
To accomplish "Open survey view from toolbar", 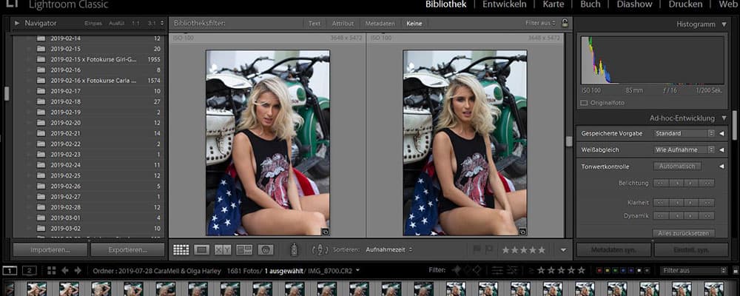I will point(244,250).
